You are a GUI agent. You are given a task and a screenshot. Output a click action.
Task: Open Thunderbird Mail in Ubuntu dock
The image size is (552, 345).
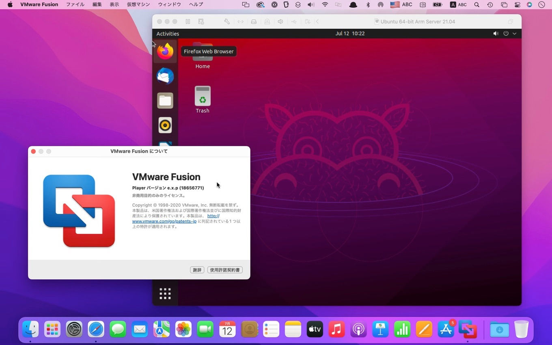[165, 76]
